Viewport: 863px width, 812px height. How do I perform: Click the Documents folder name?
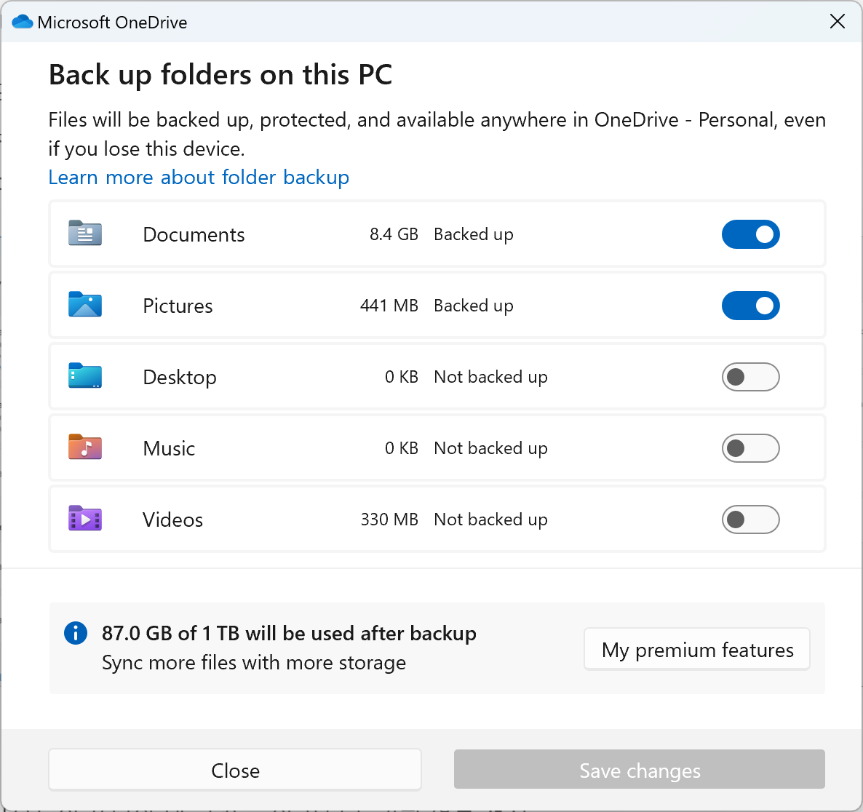coord(194,235)
